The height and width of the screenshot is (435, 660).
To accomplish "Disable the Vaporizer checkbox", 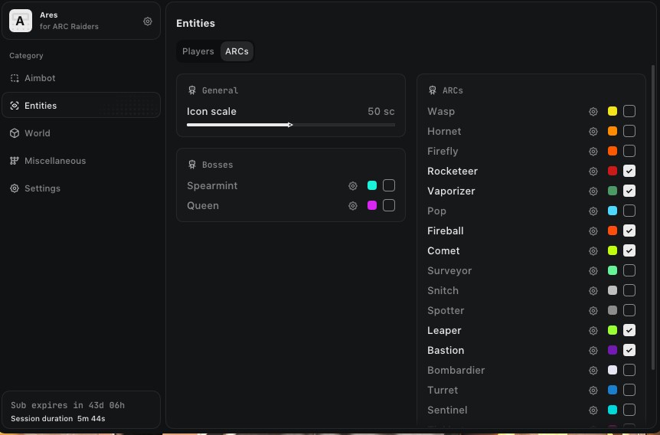I will 629,191.
